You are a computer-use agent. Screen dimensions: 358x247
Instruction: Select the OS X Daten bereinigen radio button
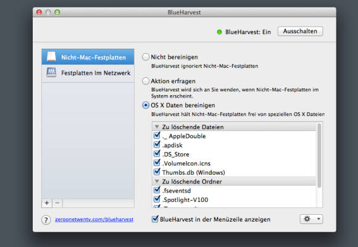146,105
